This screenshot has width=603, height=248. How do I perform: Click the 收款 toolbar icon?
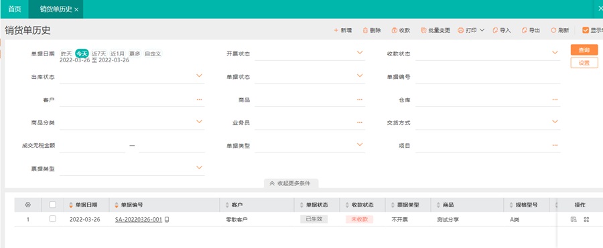394,30
